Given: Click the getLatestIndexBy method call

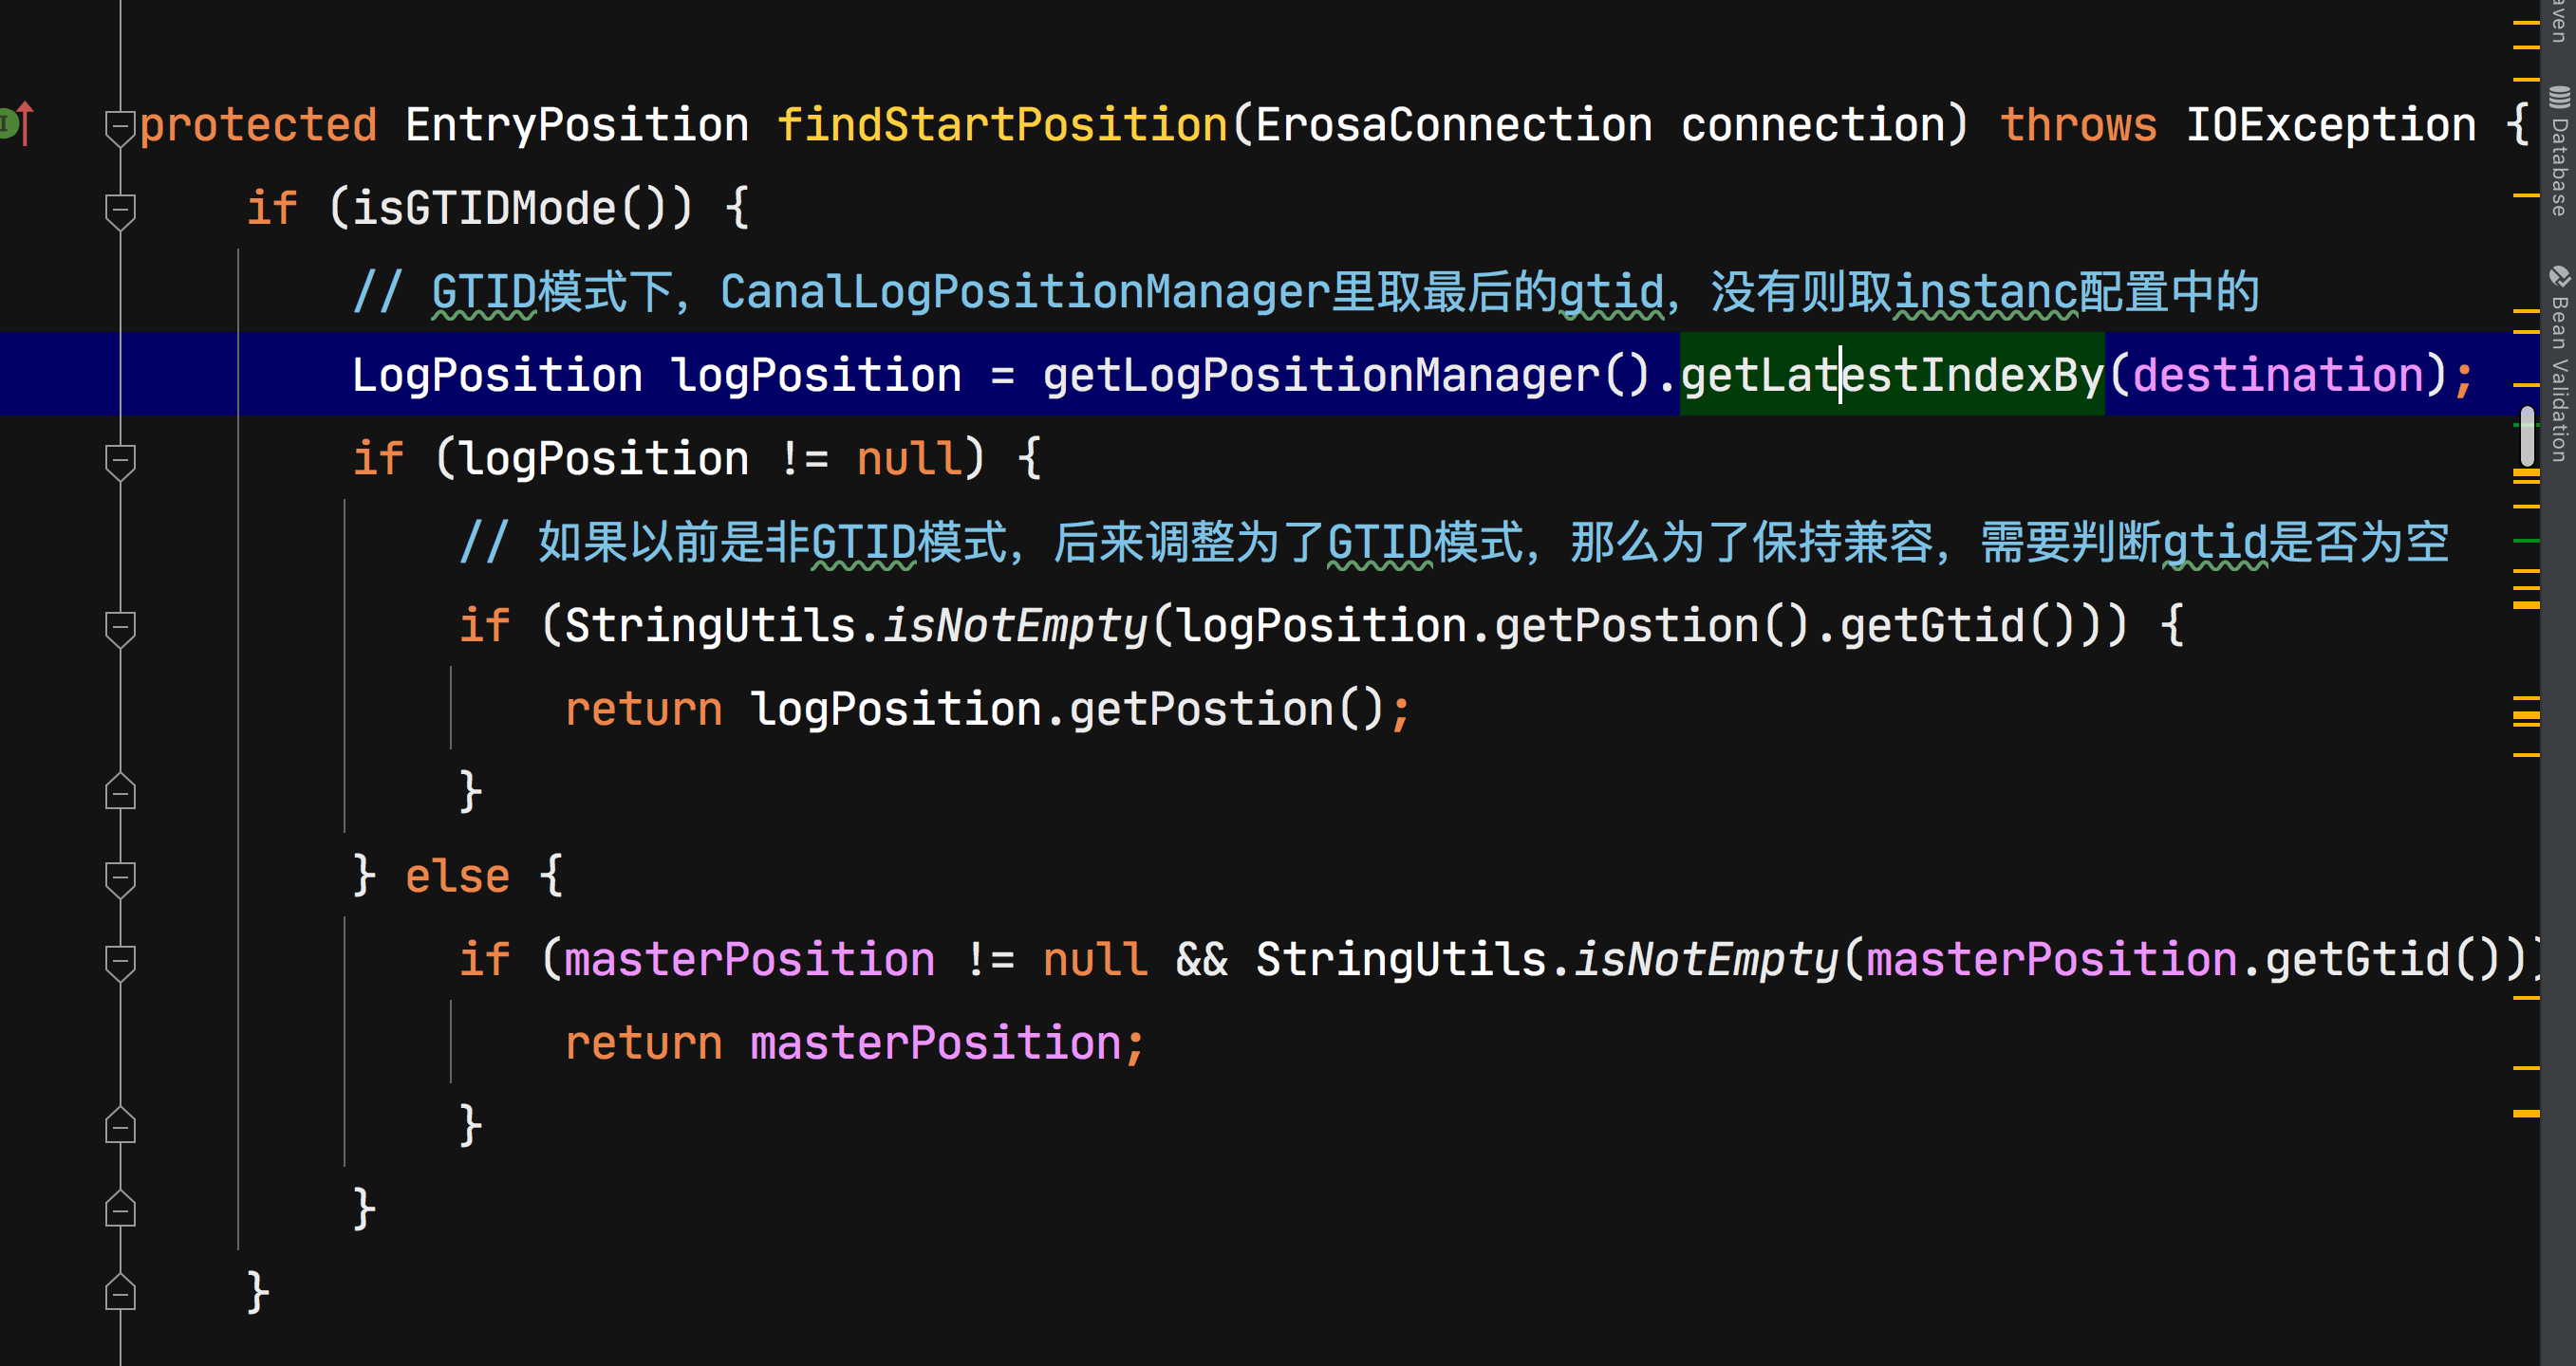Looking at the screenshot, I should pyautogui.click(x=1892, y=375).
